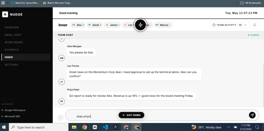Click the Exit Demo button
The width and height of the screenshot is (264, 131).
pyautogui.click(x=131, y=115)
